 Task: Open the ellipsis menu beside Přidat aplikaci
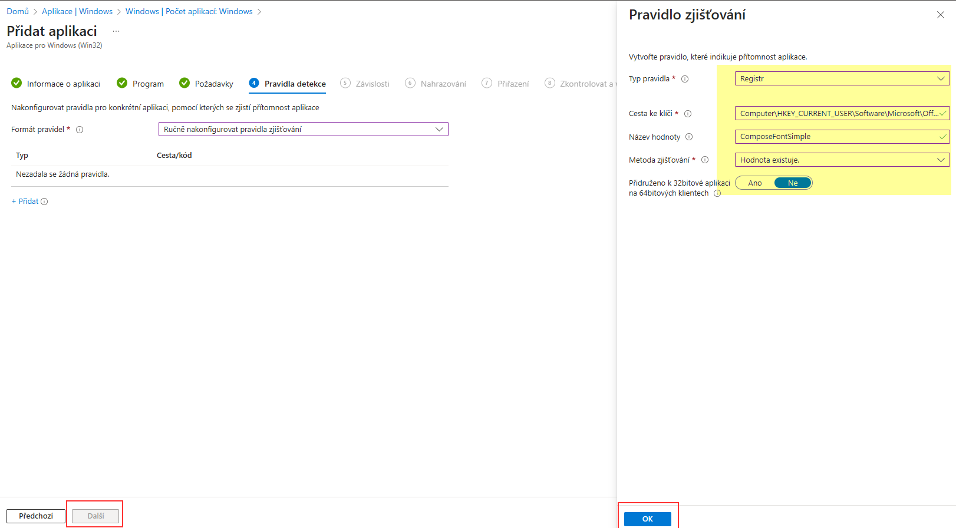pyautogui.click(x=116, y=31)
